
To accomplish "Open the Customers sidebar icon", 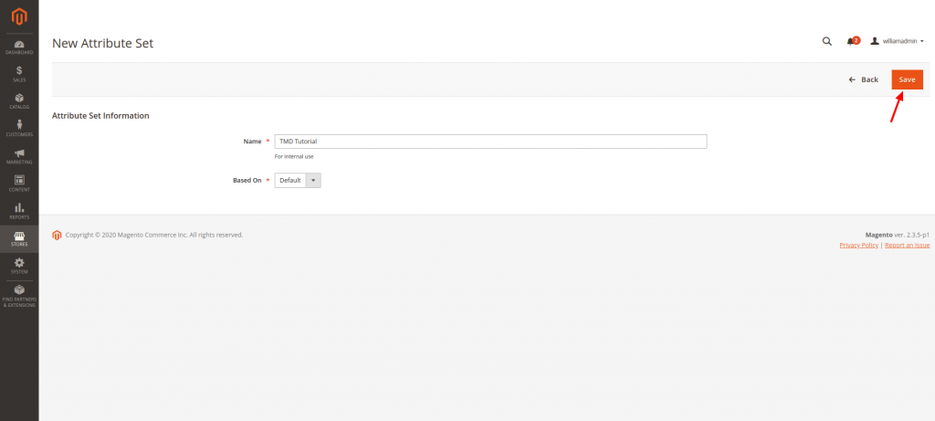I will coord(19,129).
